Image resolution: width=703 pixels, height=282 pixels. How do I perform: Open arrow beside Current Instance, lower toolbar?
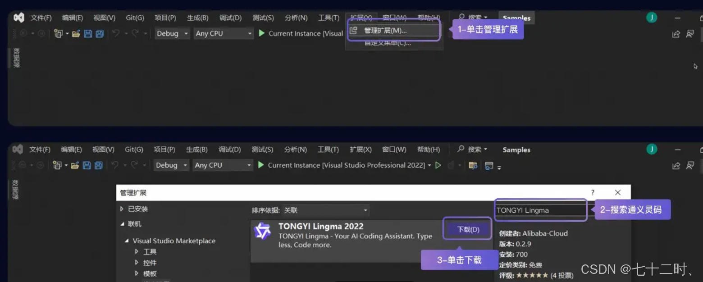click(429, 165)
